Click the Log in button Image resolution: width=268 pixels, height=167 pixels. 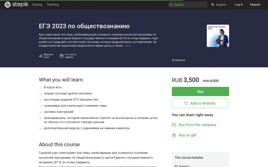point(239,4)
